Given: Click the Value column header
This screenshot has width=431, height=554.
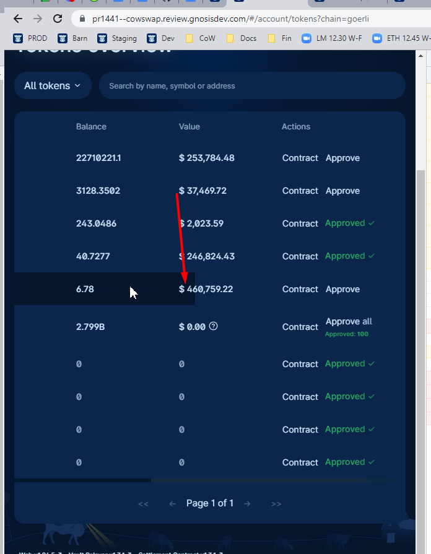Looking at the screenshot, I should (189, 126).
